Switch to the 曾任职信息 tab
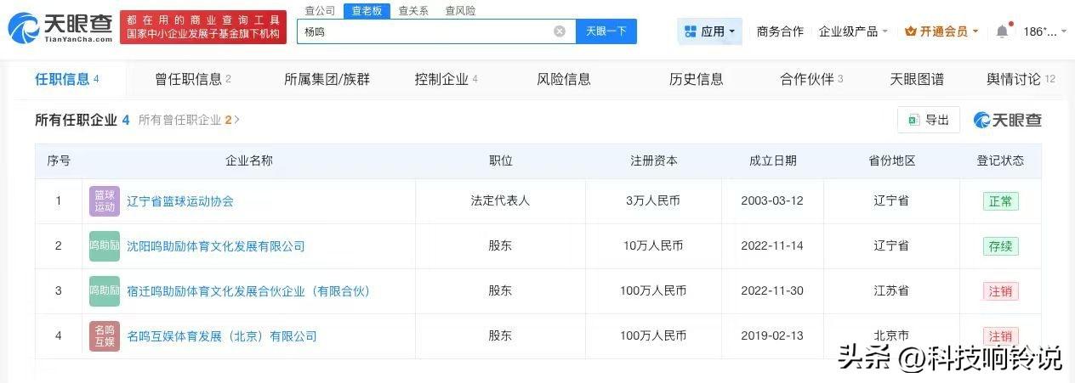This screenshot has height=383, width=1075. click(x=193, y=79)
